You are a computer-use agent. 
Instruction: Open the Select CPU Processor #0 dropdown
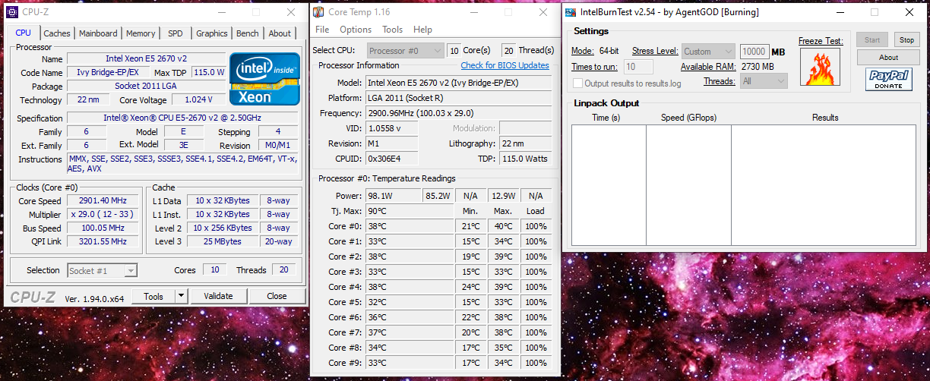406,50
